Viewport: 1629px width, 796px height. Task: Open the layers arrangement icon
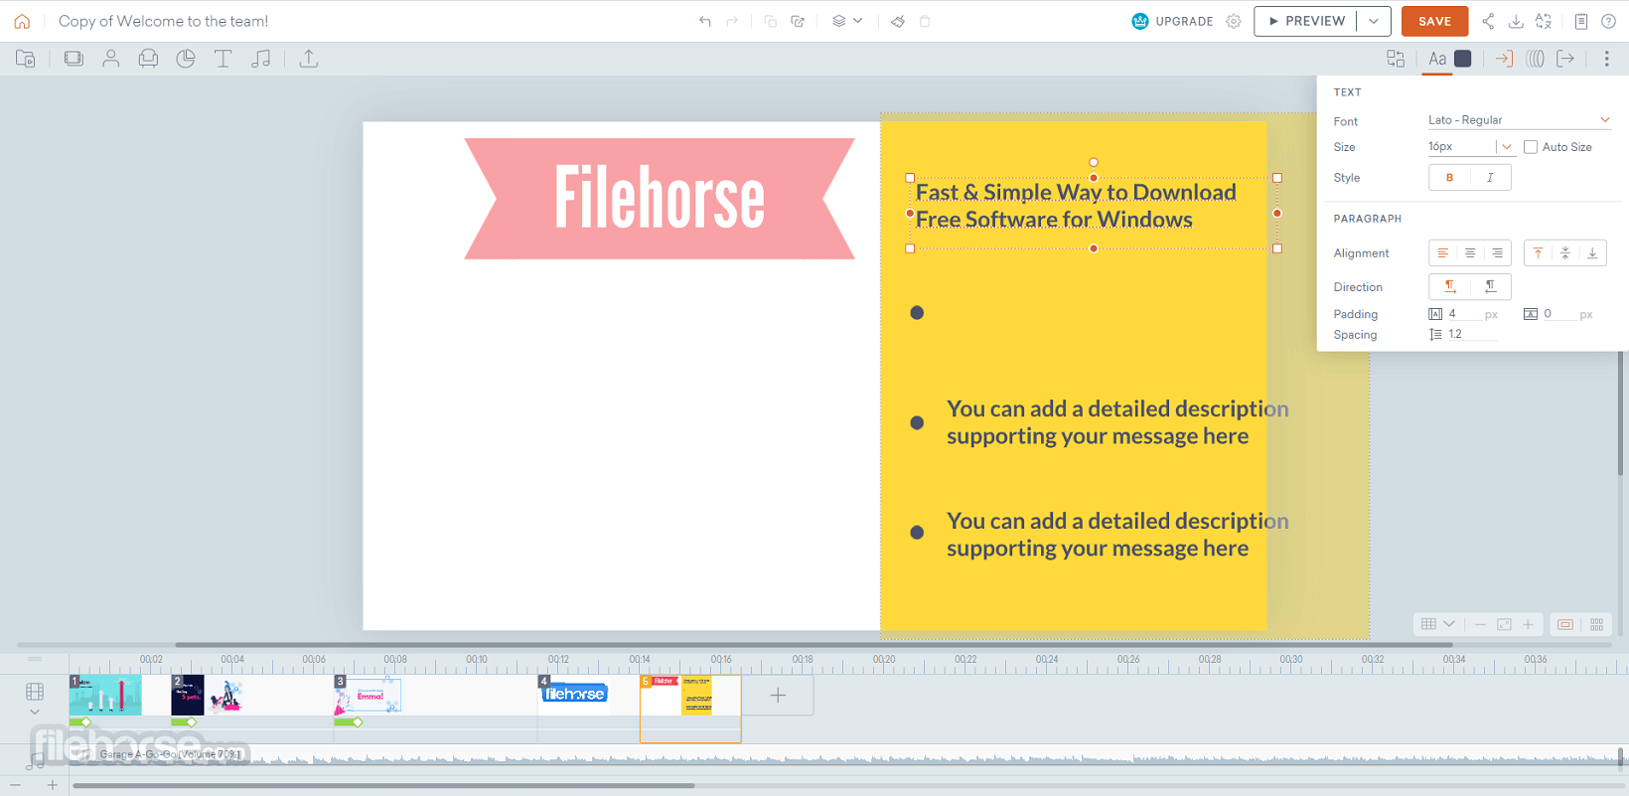[x=839, y=21]
